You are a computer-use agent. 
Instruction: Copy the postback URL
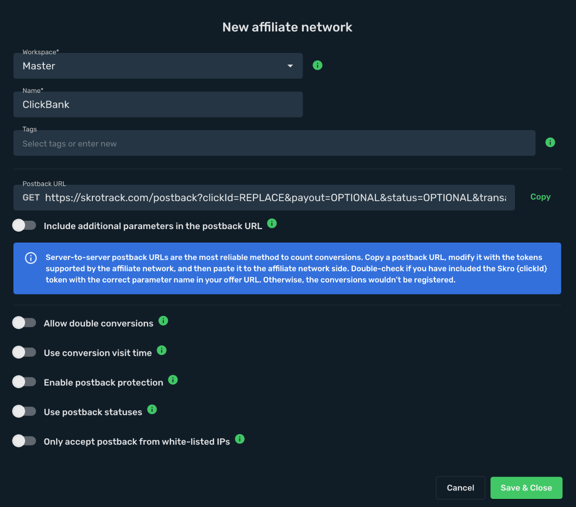coord(540,197)
